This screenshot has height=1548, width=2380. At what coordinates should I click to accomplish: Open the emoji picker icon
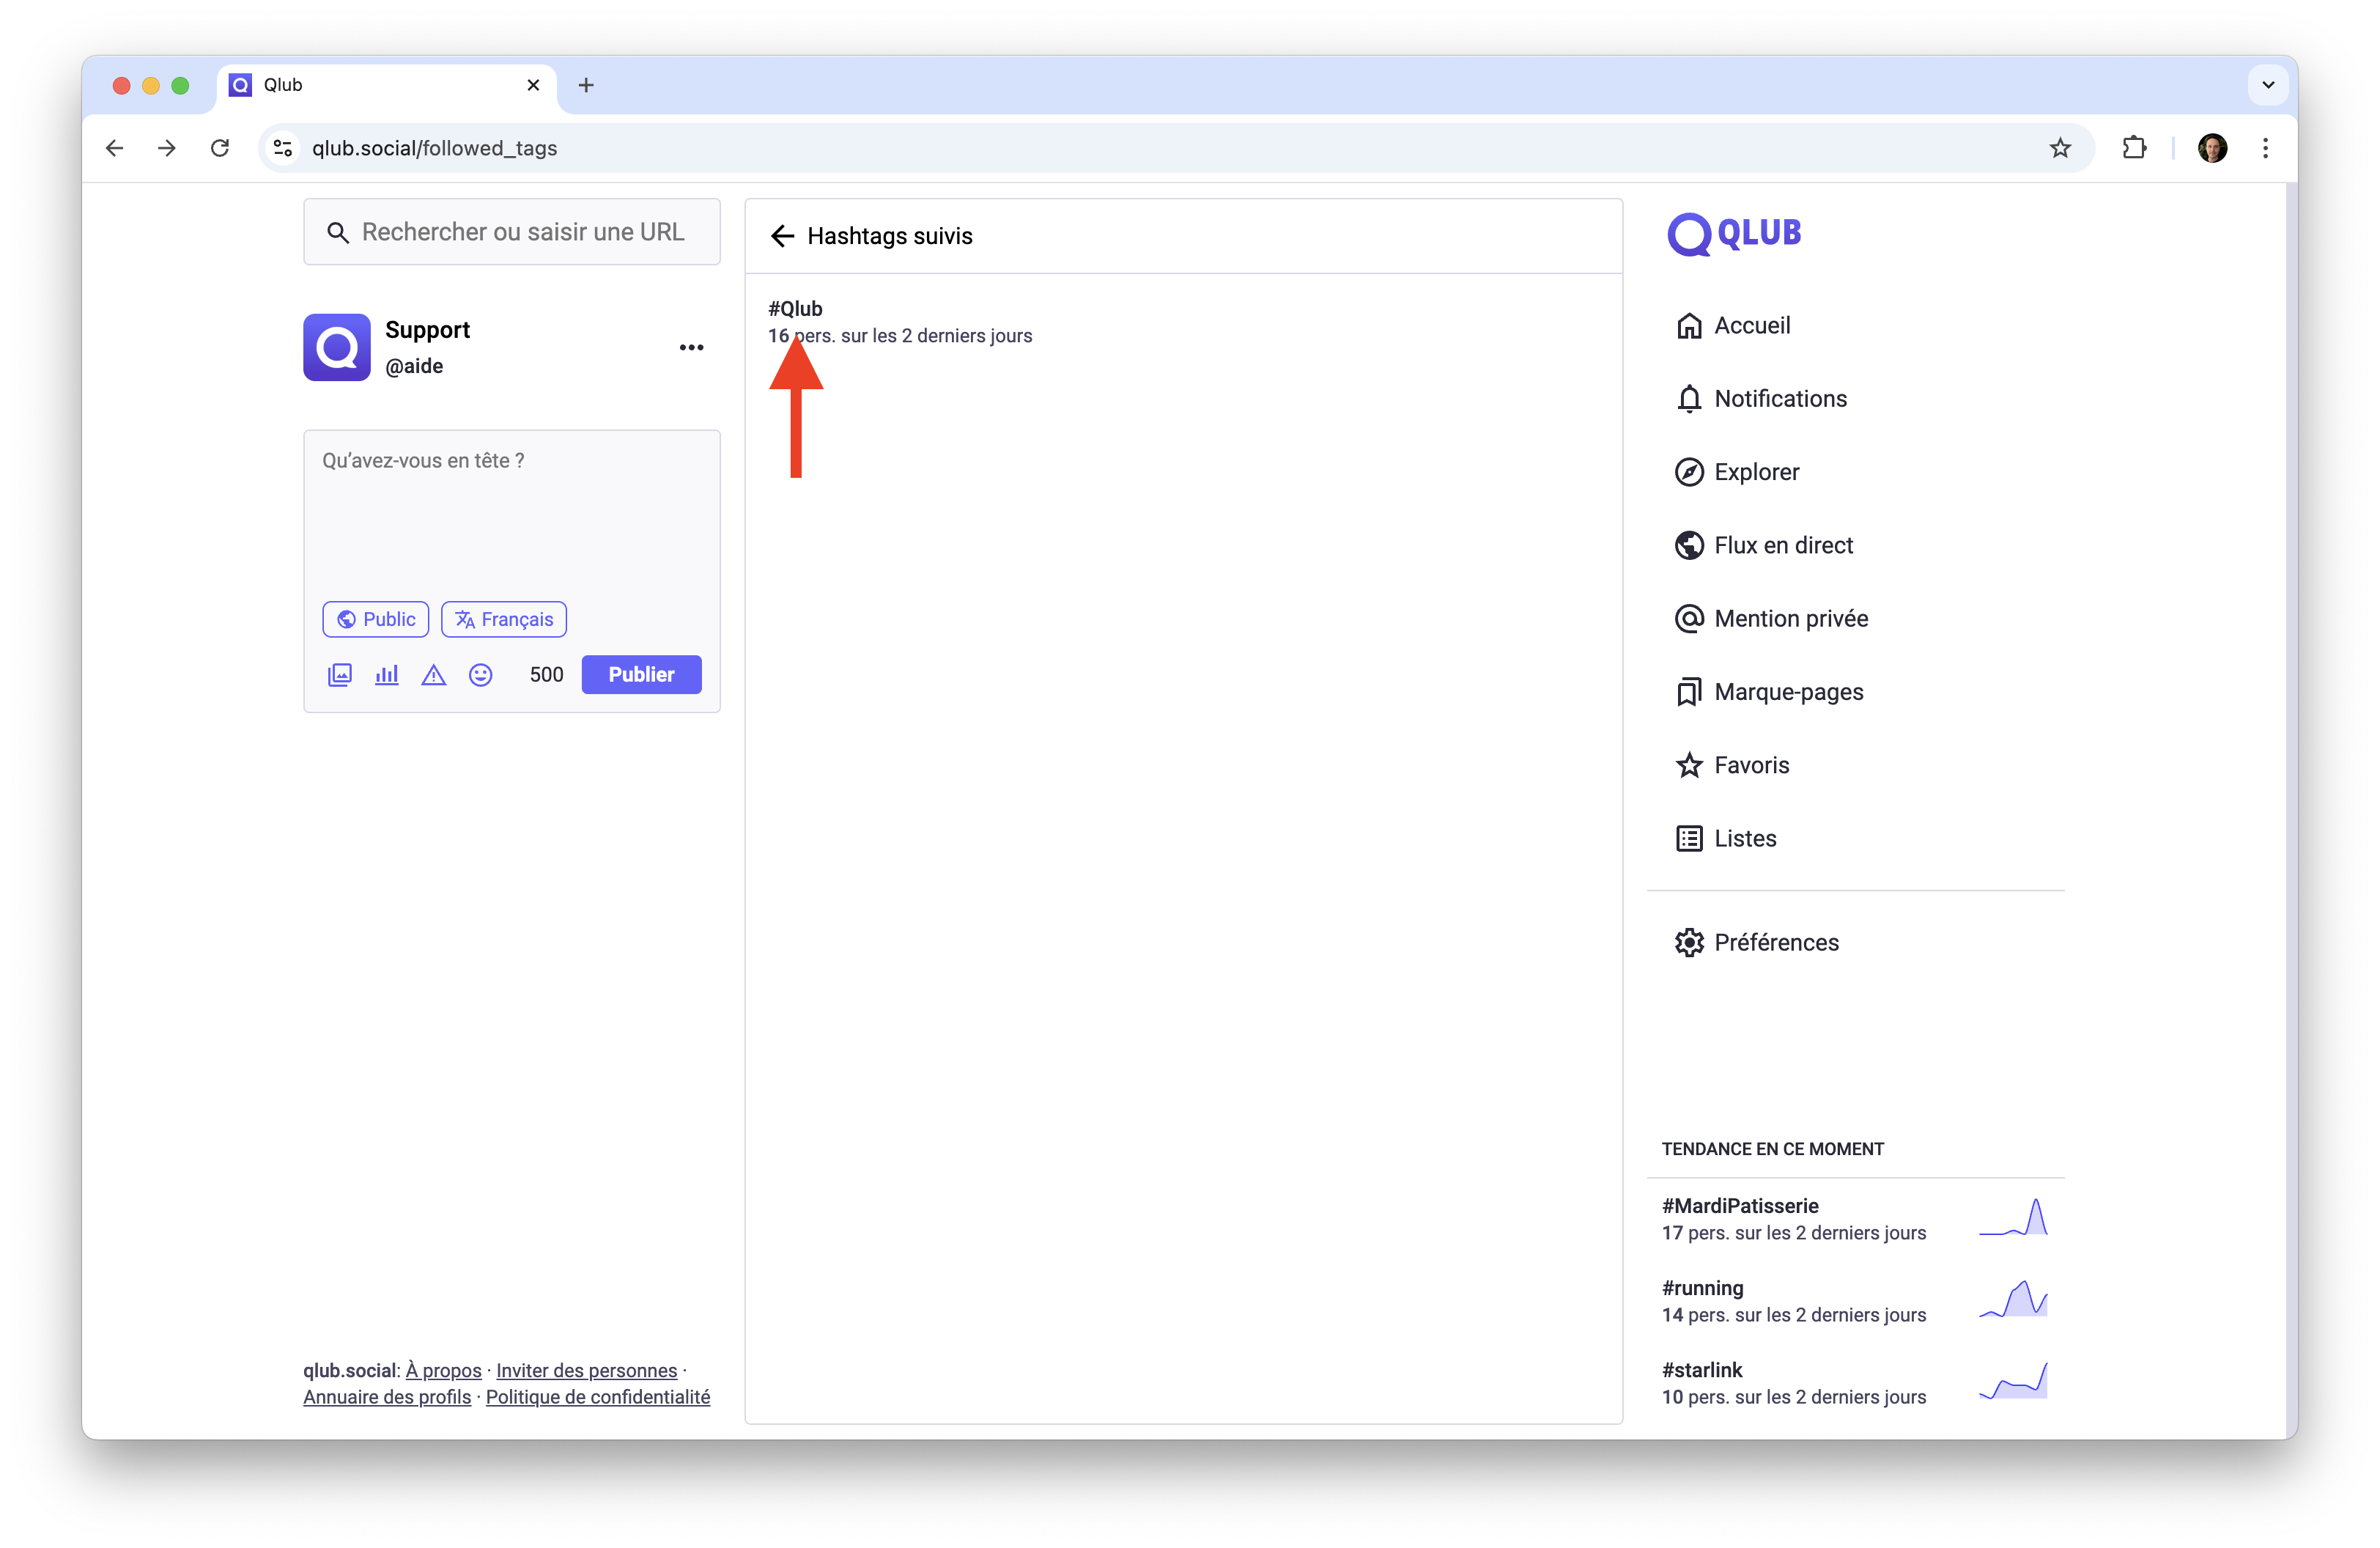[481, 675]
